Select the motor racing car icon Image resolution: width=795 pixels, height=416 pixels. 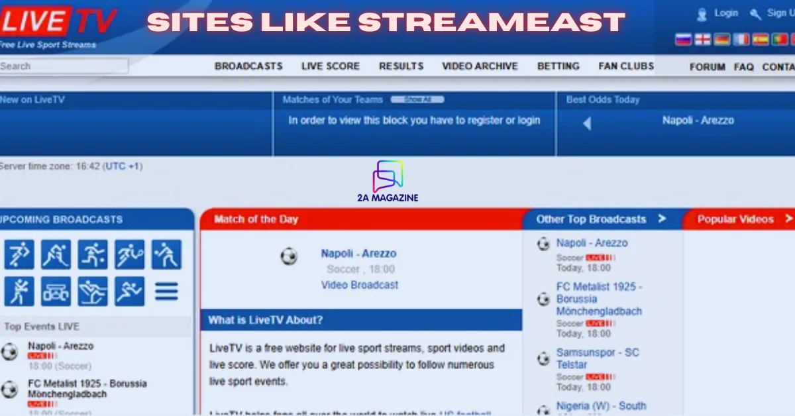56,291
